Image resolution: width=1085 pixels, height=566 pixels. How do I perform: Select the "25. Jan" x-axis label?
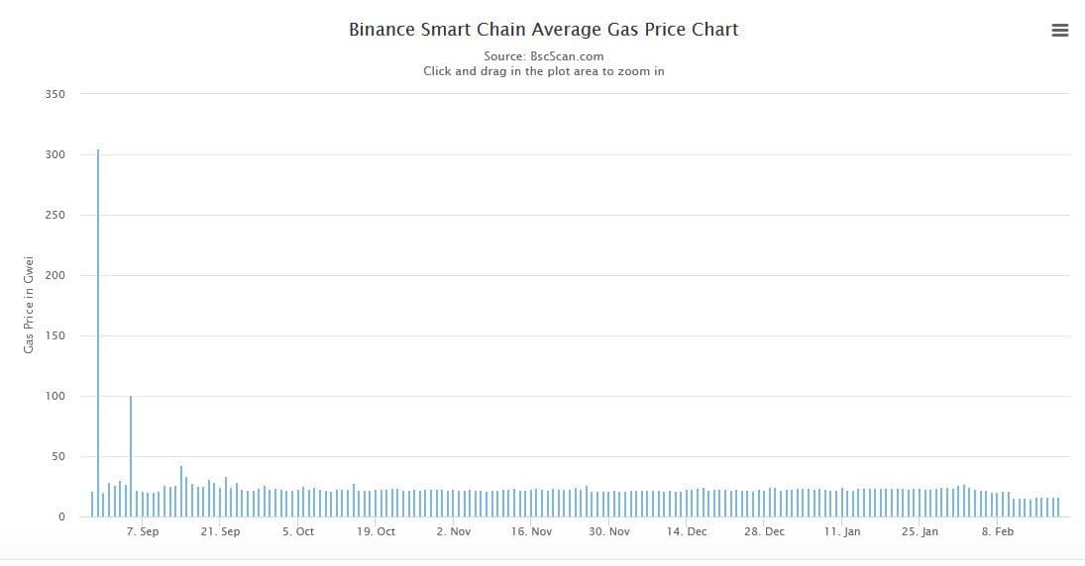920,531
